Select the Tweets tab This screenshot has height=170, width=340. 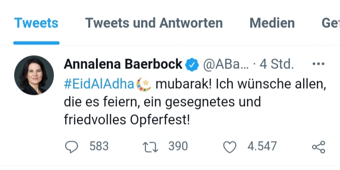[36, 23]
